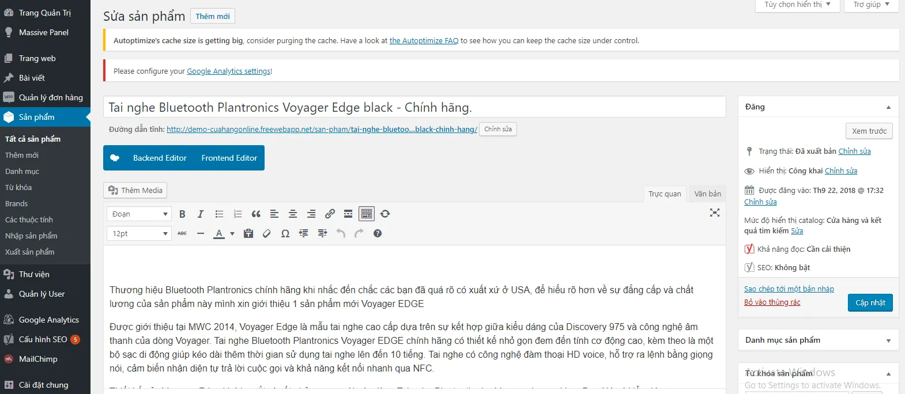Apply strikethrough formatting

click(x=182, y=233)
